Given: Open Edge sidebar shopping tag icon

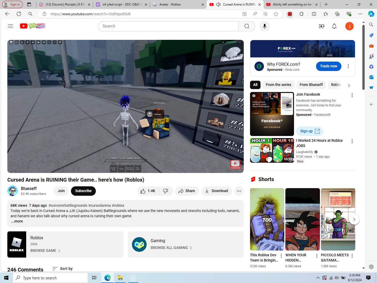Looking at the screenshot, I should pos(371,35).
